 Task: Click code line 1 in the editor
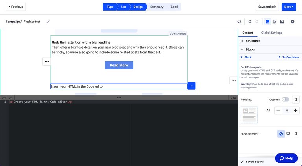point(41,102)
